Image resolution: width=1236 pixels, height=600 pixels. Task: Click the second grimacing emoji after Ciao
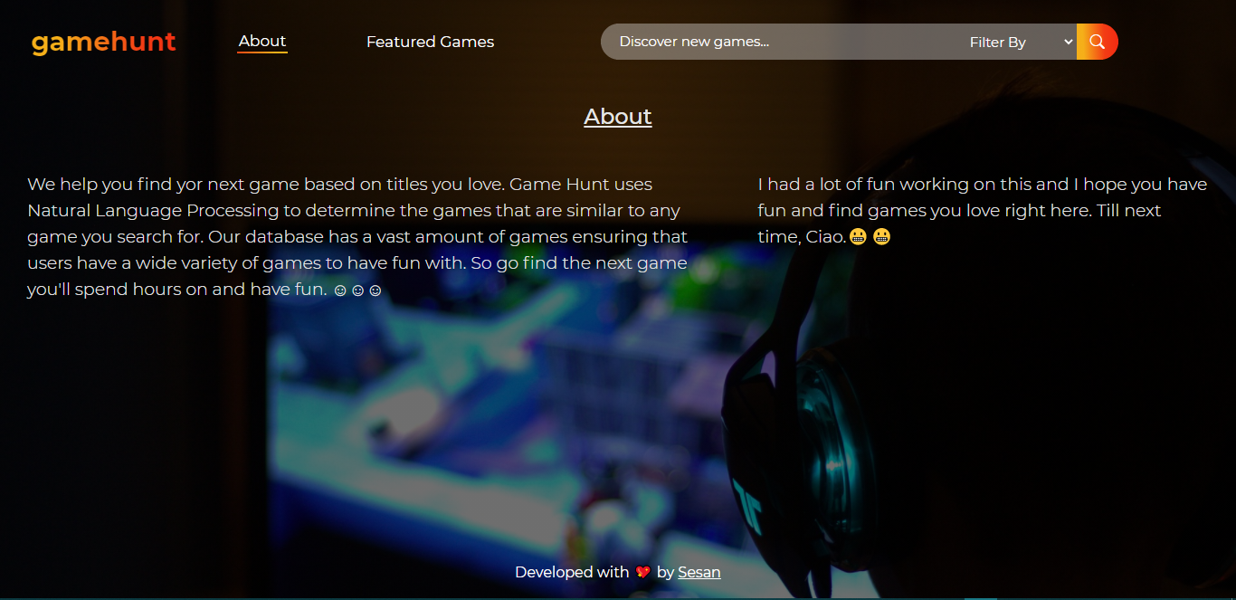pyautogui.click(x=882, y=237)
